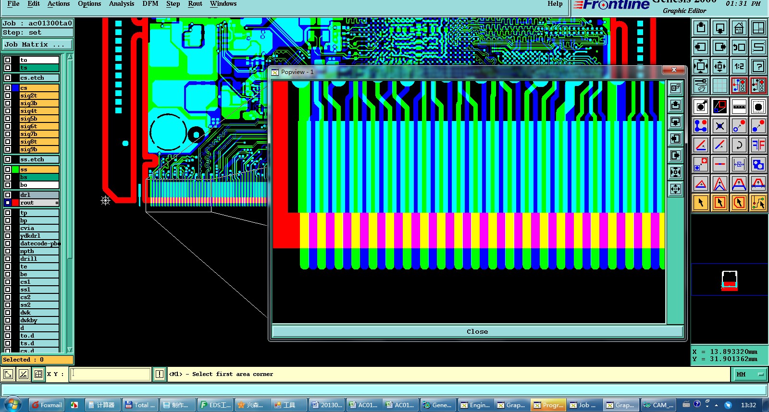Click the X Y coordinate input field
Screen dimensions: 769x412
click(111, 374)
